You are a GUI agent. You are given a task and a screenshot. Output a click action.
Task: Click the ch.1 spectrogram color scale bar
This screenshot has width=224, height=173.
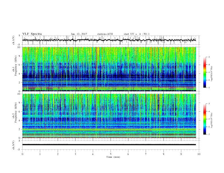[204, 72]
